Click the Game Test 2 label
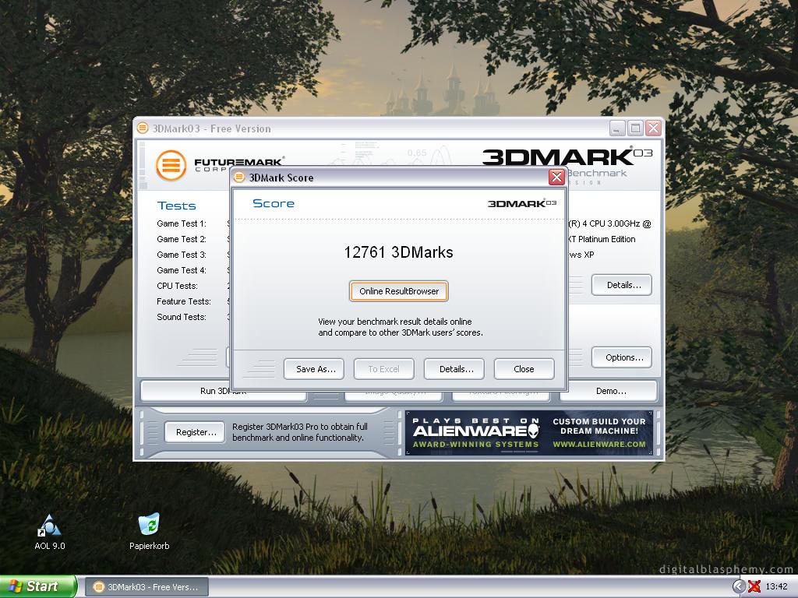Image resolution: width=798 pixels, height=598 pixels. pos(181,239)
